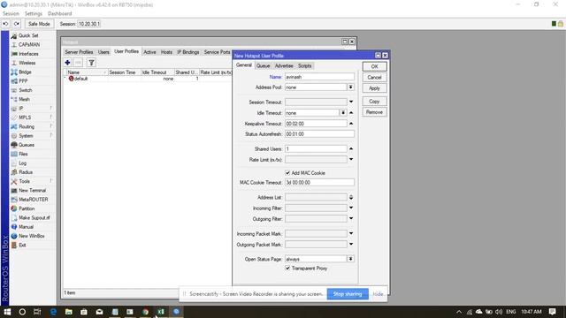Screen dimensions: 566x318
Task: Open Switch section
Action: click(26, 90)
